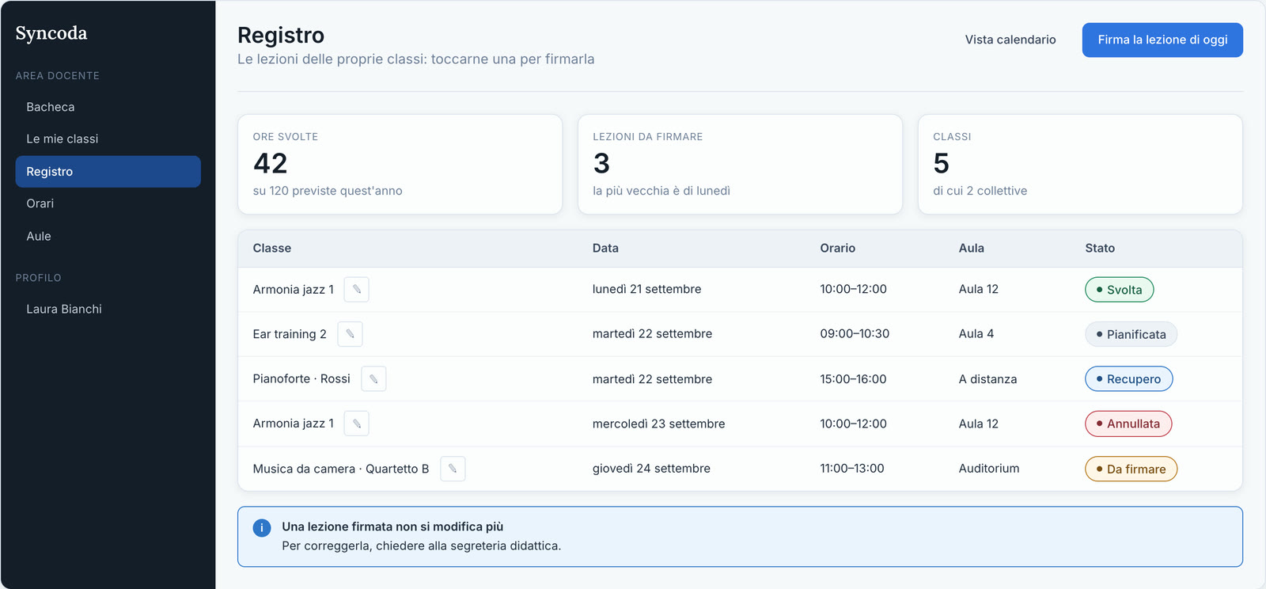Screen dimensions: 1266x589
Task: Click Musica da camera · Quartetto B name
Action: tap(341, 469)
